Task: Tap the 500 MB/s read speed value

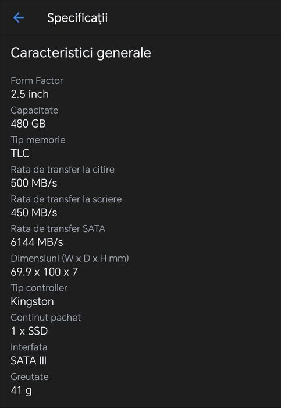Action: point(34,183)
